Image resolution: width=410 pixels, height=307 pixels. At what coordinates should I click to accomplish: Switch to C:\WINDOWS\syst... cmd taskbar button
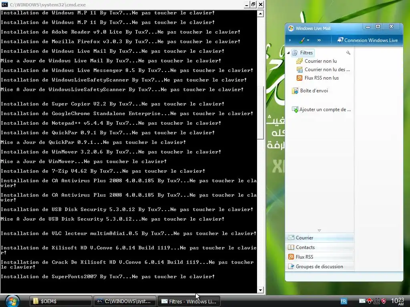(125, 301)
